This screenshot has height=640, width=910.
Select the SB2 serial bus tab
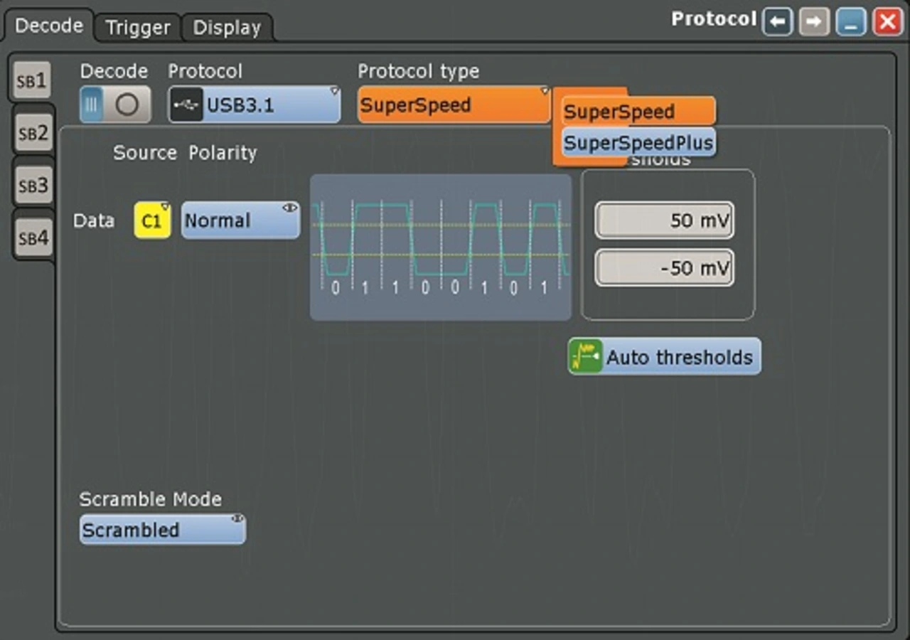click(x=33, y=133)
